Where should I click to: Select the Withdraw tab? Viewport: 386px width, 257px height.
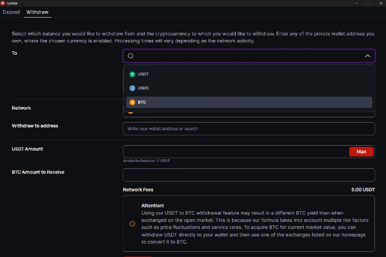point(37,12)
